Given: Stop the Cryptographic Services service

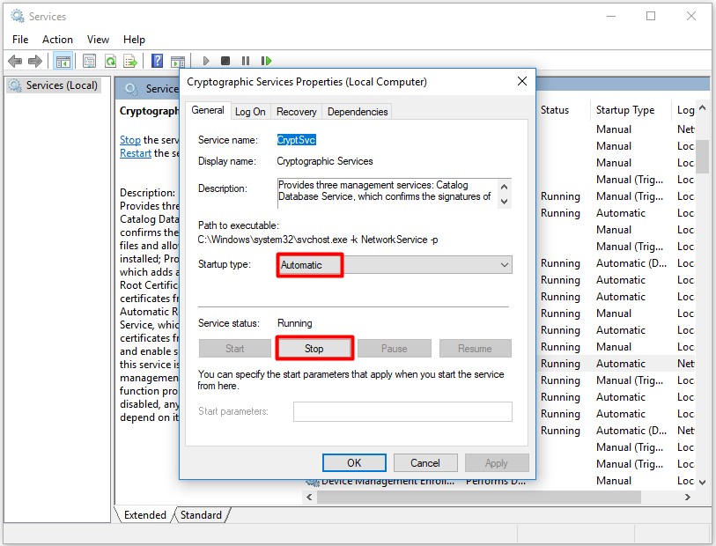Looking at the screenshot, I should pyautogui.click(x=314, y=348).
